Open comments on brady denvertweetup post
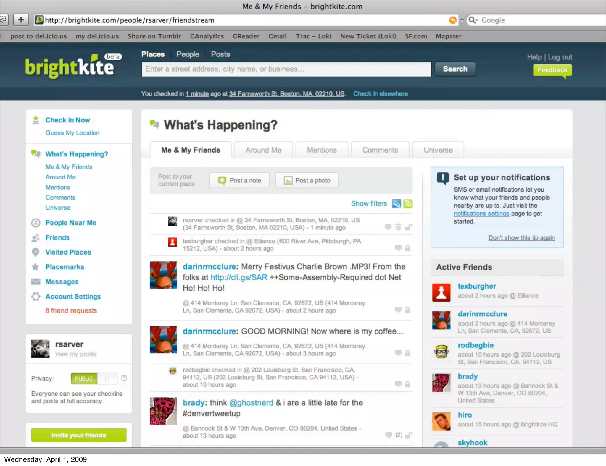 click(389, 435)
